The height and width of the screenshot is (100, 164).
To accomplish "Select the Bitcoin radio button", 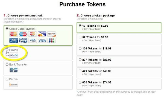I will 7,79.
